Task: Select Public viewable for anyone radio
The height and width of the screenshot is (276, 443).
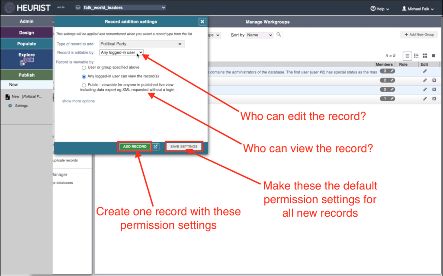Action: (x=84, y=85)
